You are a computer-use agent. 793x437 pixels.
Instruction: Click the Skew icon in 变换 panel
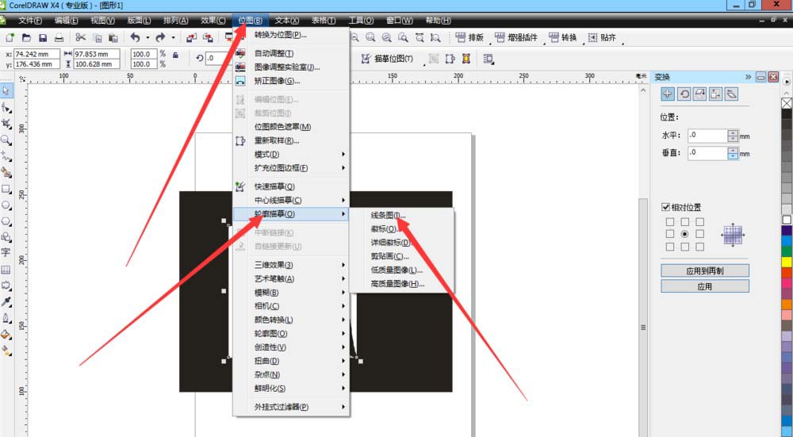[731, 94]
